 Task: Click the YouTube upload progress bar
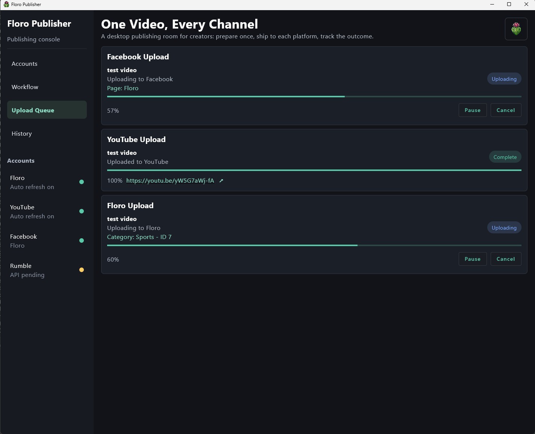pos(314,170)
